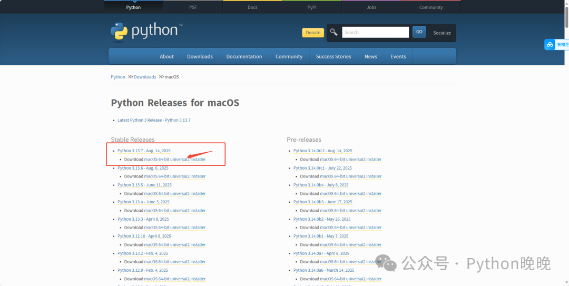Open the Downloads navigation menu

pos(200,56)
